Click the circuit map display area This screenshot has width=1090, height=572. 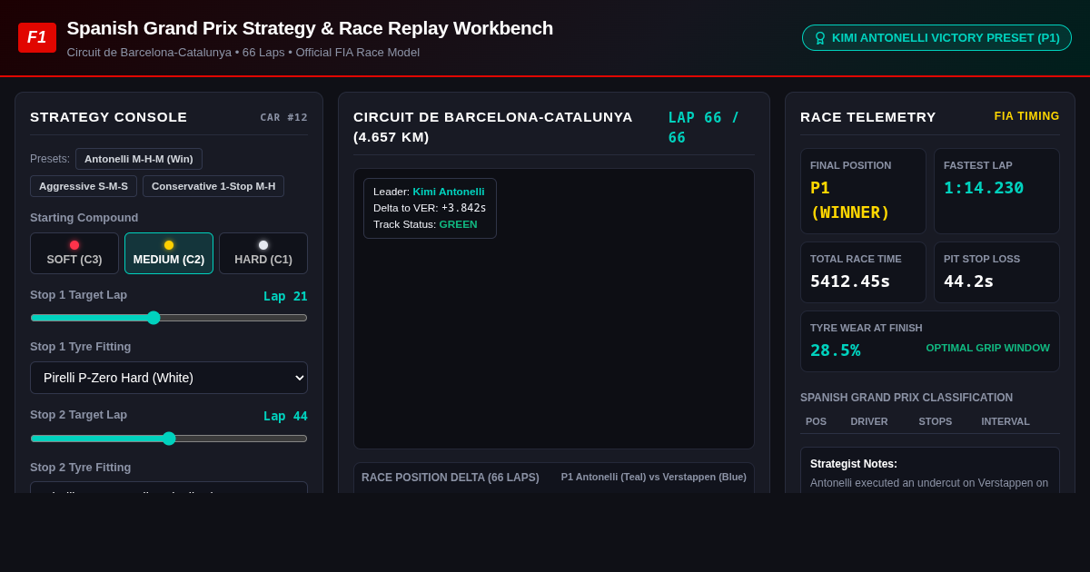point(554,309)
